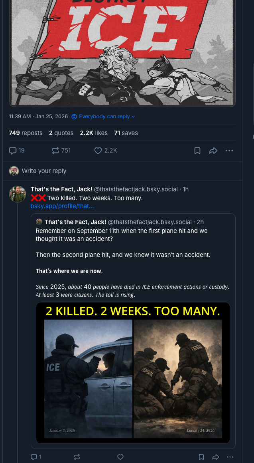
Task: Show the 2.2K likes list
Action: pyautogui.click(x=94, y=133)
